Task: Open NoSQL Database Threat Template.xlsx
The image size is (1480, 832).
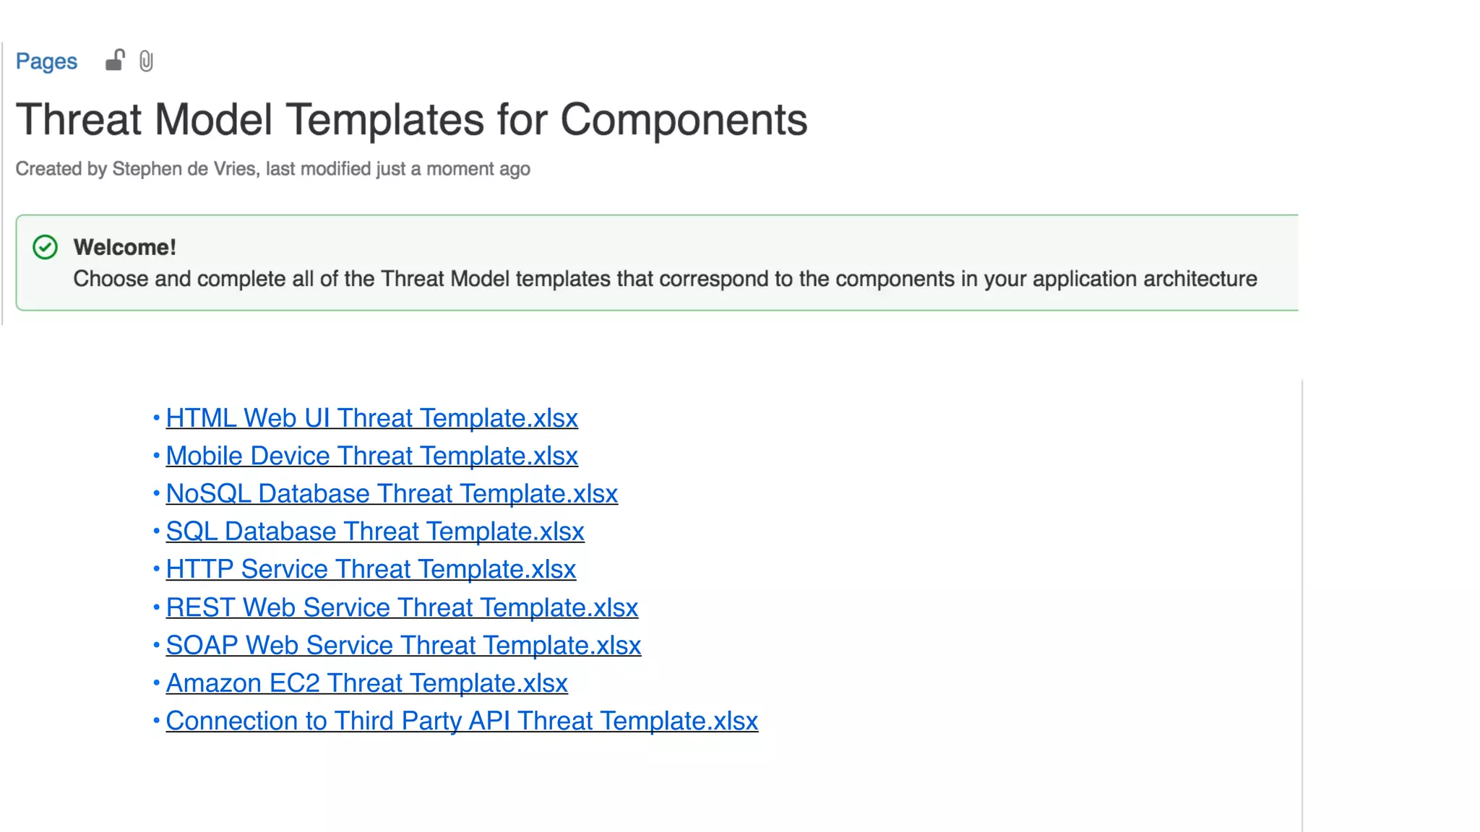Action: [x=392, y=494]
